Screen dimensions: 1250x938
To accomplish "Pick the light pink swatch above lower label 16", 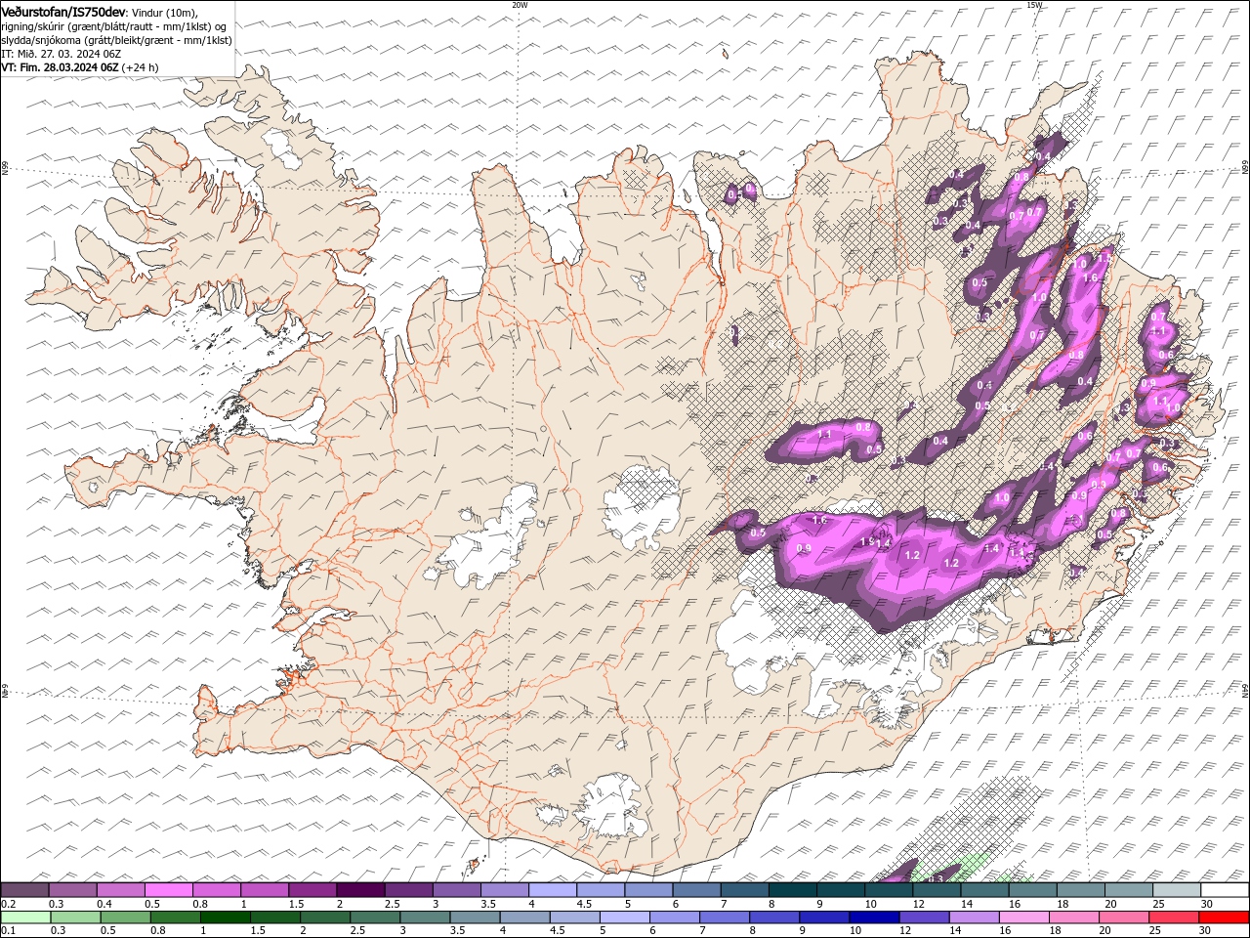I will point(1025,917).
